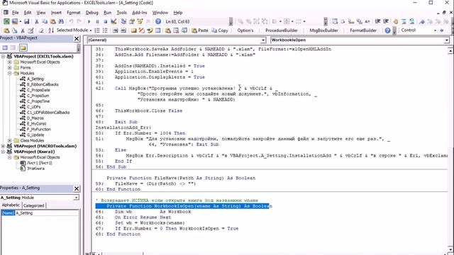Click the numbered list icon after Selected Module
Viewport: 454px width, 255px height.
97,30
